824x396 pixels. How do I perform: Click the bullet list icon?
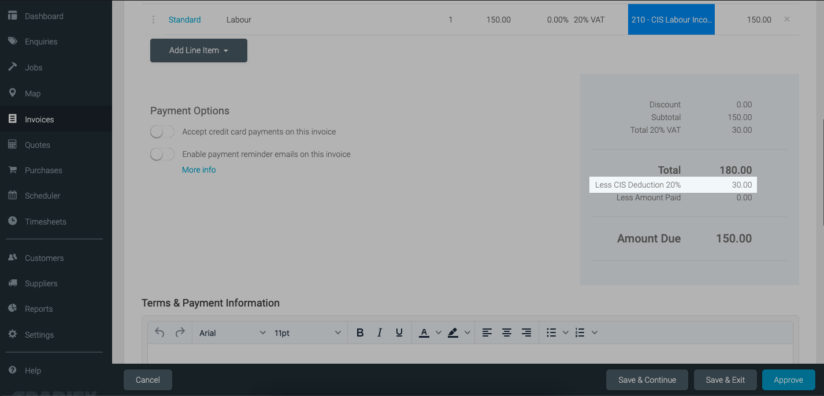(x=551, y=333)
